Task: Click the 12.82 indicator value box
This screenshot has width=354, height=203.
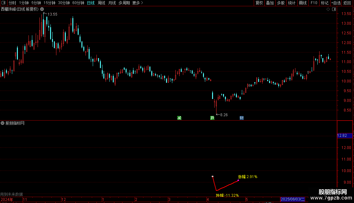Action: (x=345, y=136)
